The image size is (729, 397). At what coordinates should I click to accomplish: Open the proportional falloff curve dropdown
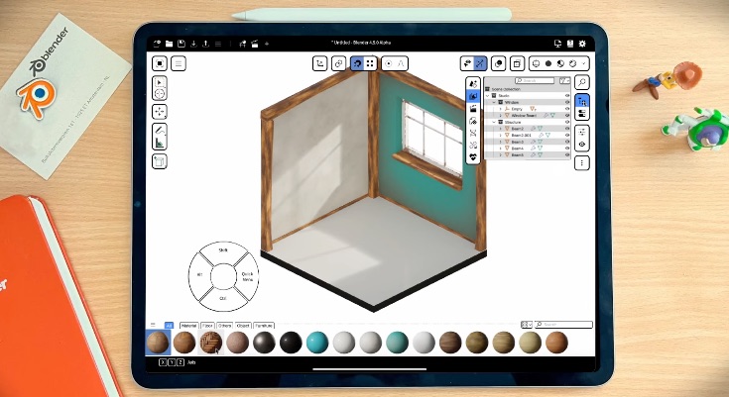tap(402, 63)
